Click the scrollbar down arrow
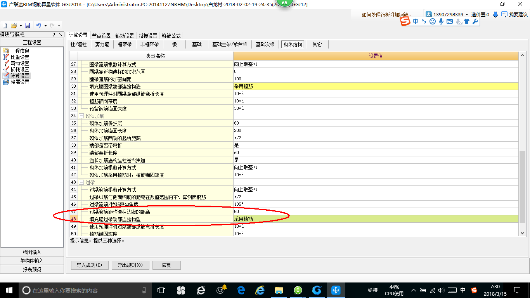This screenshot has width=530, height=298. (522, 233)
